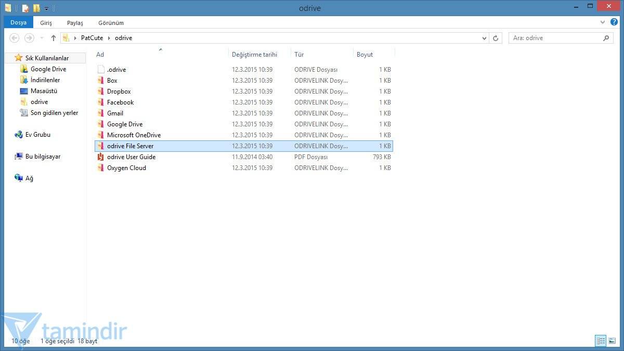Click the Back navigation arrow
This screenshot has width=624, height=351.
tap(15, 38)
